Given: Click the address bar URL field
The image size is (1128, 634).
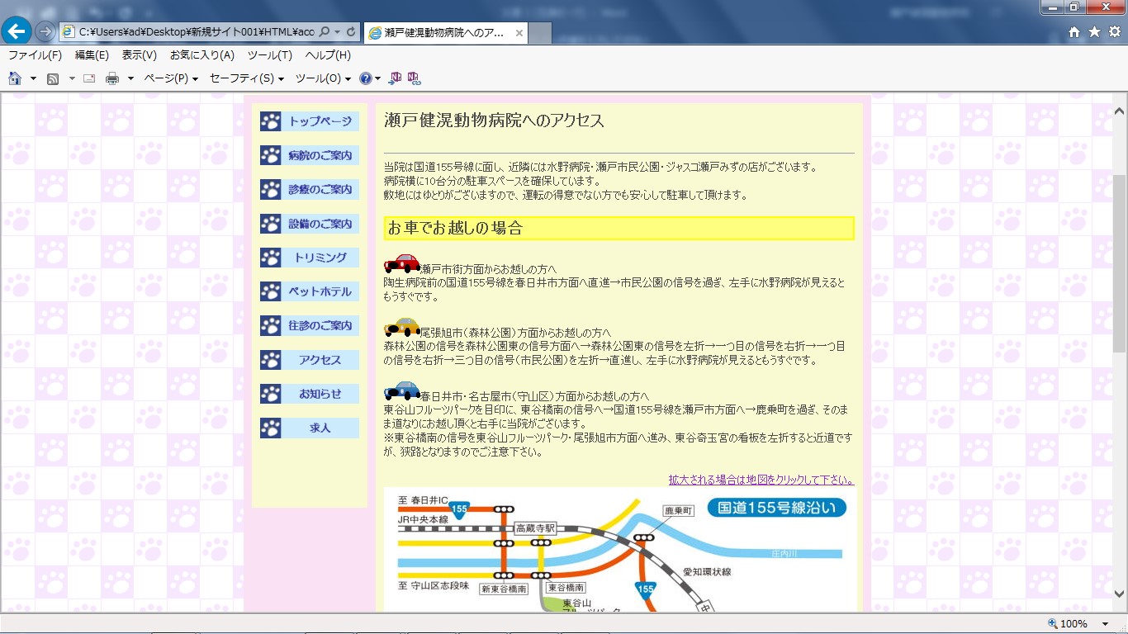Looking at the screenshot, I should 196,31.
